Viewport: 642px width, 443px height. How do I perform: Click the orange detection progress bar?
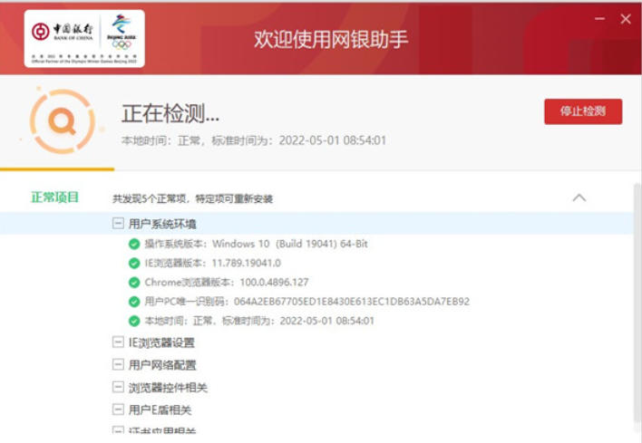57,169
